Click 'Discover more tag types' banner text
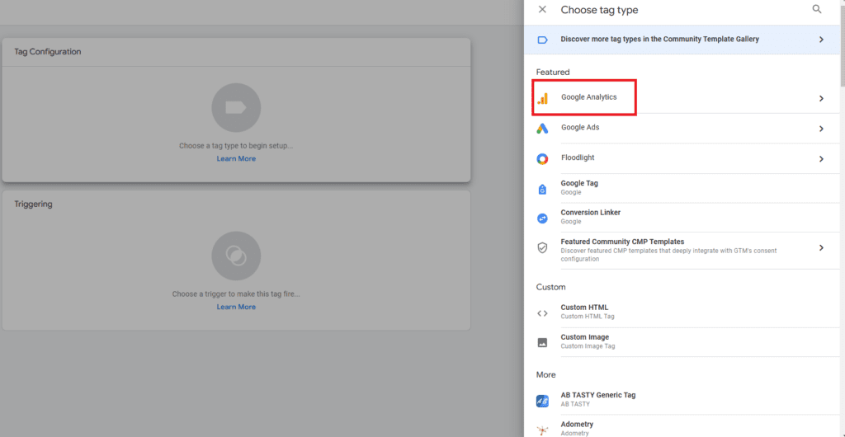This screenshot has width=845, height=437. pos(659,40)
